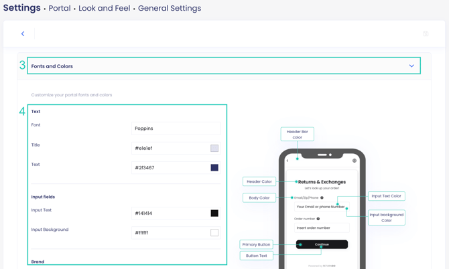
Task: Click the back chevron inside the phone preview
Action: point(287,161)
